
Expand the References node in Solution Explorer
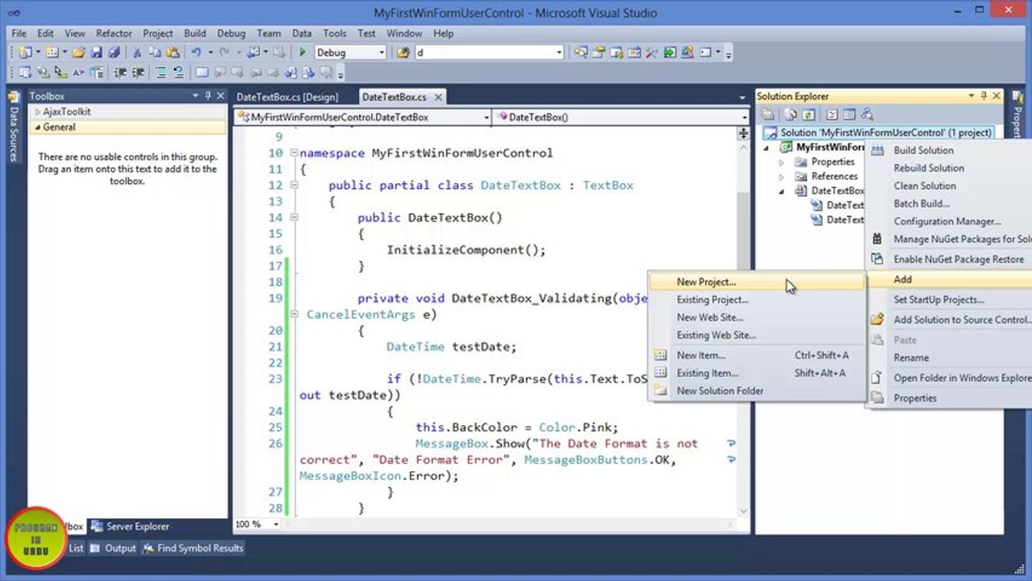pyautogui.click(x=781, y=177)
